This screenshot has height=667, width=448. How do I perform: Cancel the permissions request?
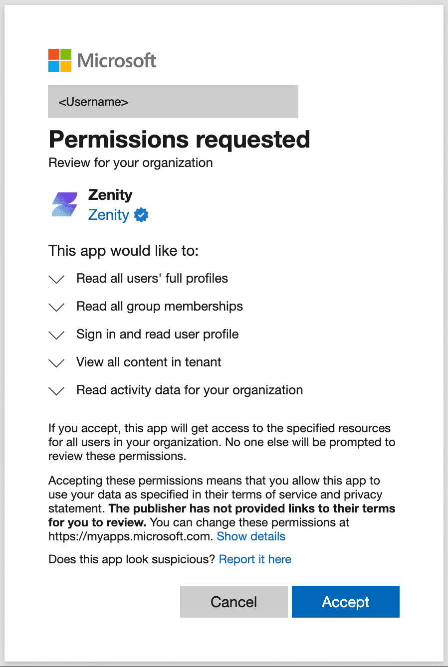(x=234, y=602)
